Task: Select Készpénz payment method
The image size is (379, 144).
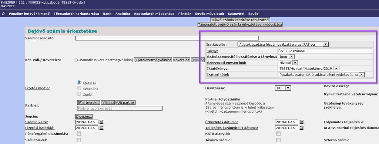Action: (78, 88)
